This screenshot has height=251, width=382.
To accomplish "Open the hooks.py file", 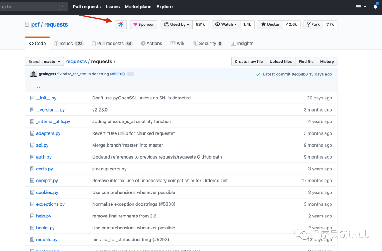I will pyautogui.click(x=45, y=228).
